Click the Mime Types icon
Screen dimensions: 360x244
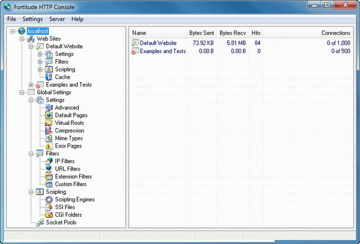(49, 138)
